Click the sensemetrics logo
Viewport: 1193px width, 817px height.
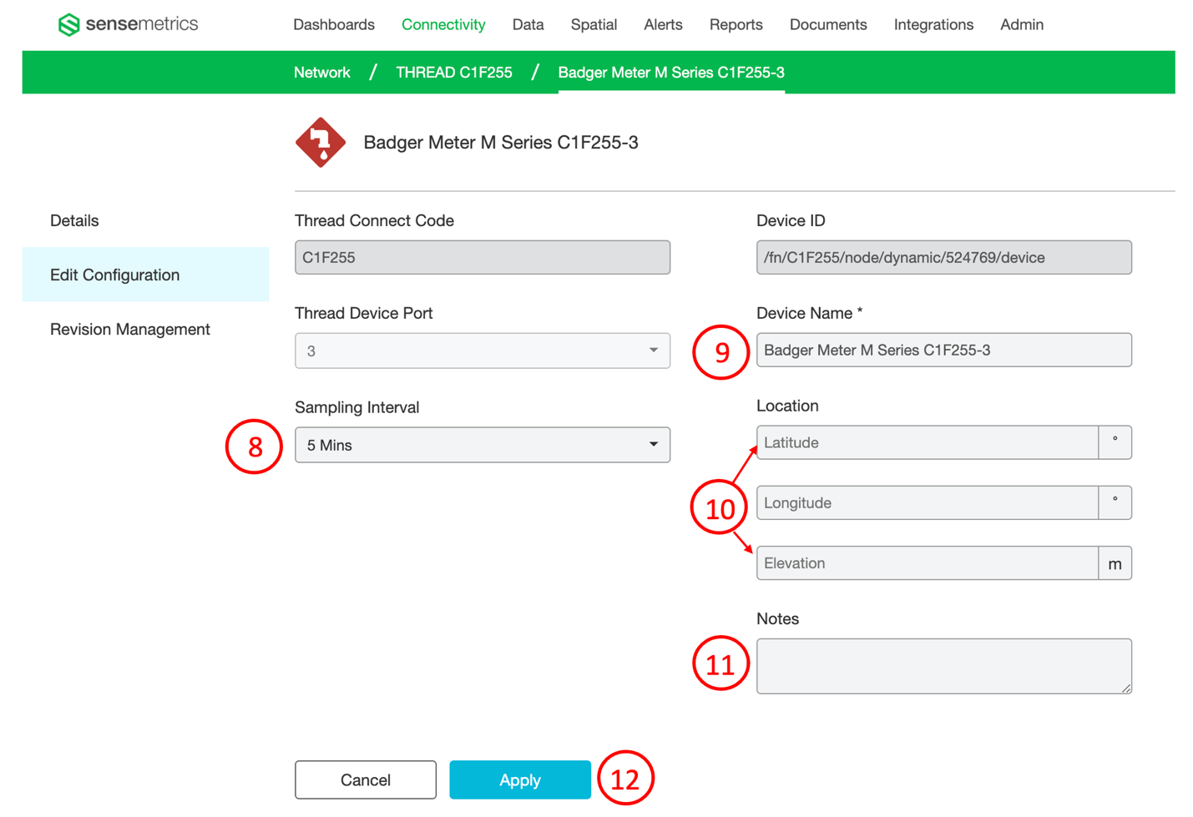pos(128,24)
